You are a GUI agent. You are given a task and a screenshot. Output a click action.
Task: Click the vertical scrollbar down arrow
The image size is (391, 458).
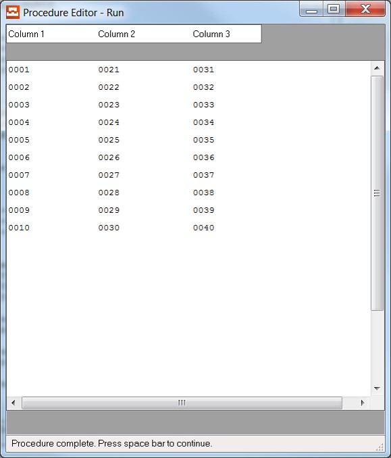[x=377, y=388]
